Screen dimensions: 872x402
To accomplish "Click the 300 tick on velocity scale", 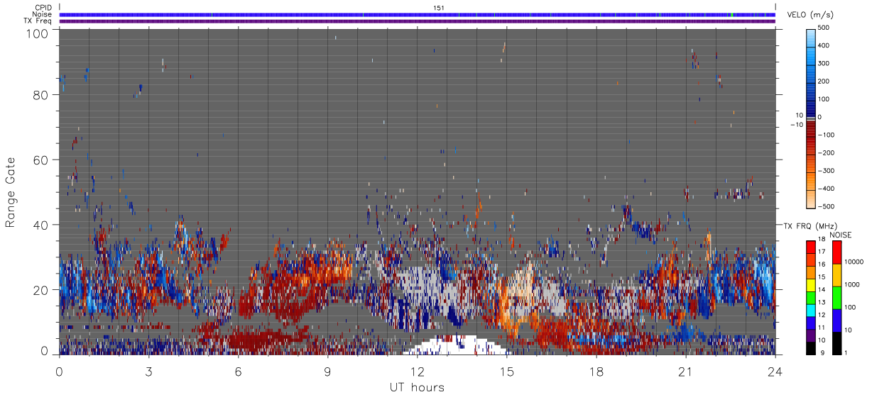I will tap(825, 63).
